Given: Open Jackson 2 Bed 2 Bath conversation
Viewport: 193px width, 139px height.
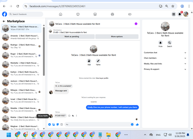Looking at the screenshot, I should pyautogui.click(x=21, y=83).
